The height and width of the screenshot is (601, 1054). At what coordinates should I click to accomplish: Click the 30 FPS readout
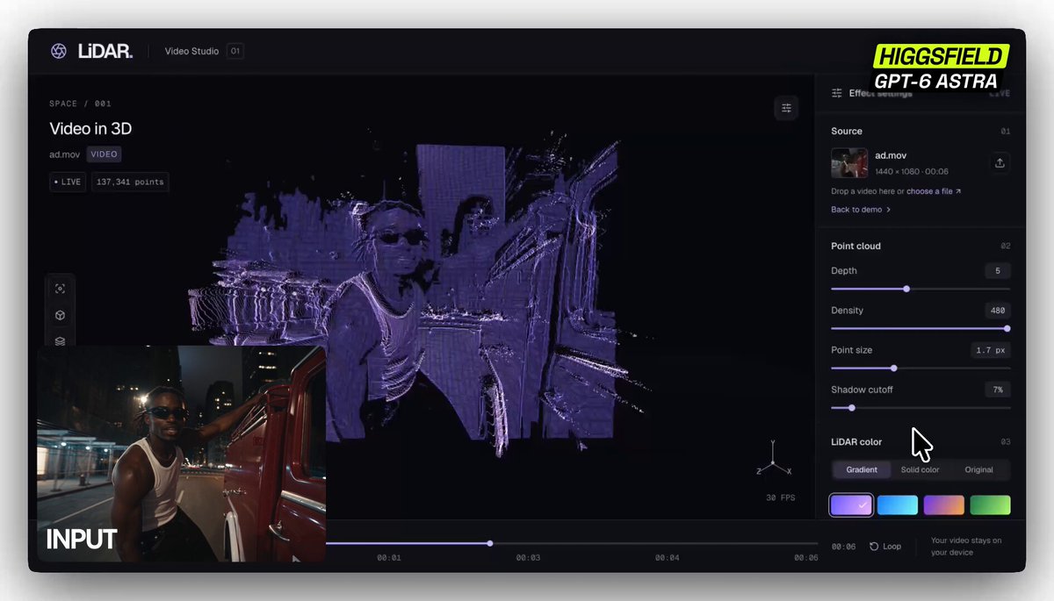pyautogui.click(x=780, y=498)
